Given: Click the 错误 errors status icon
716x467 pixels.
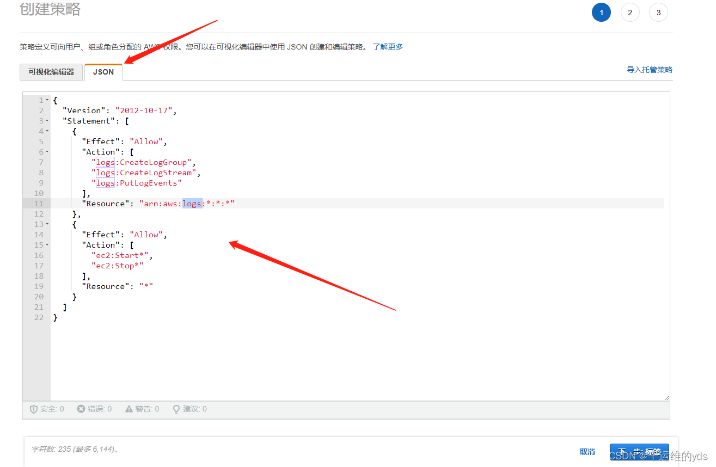Looking at the screenshot, I should (x=82, y=409).
